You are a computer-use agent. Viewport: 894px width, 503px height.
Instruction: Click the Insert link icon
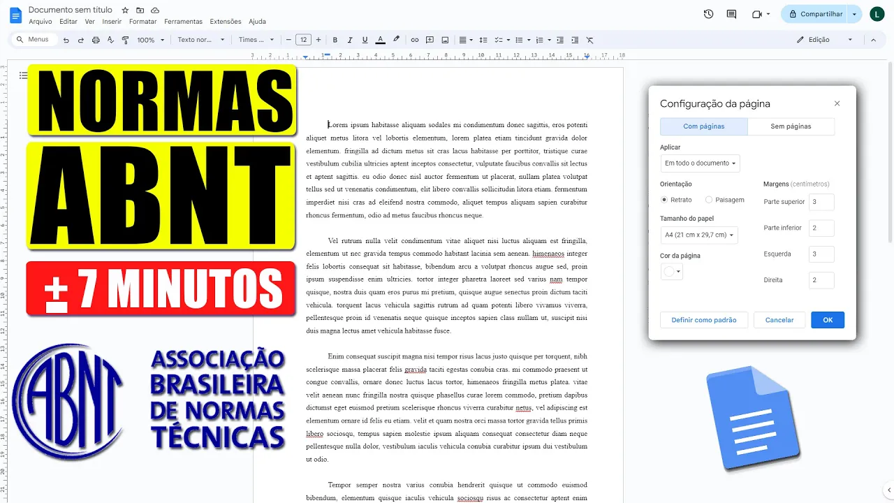tap(415, 40)
